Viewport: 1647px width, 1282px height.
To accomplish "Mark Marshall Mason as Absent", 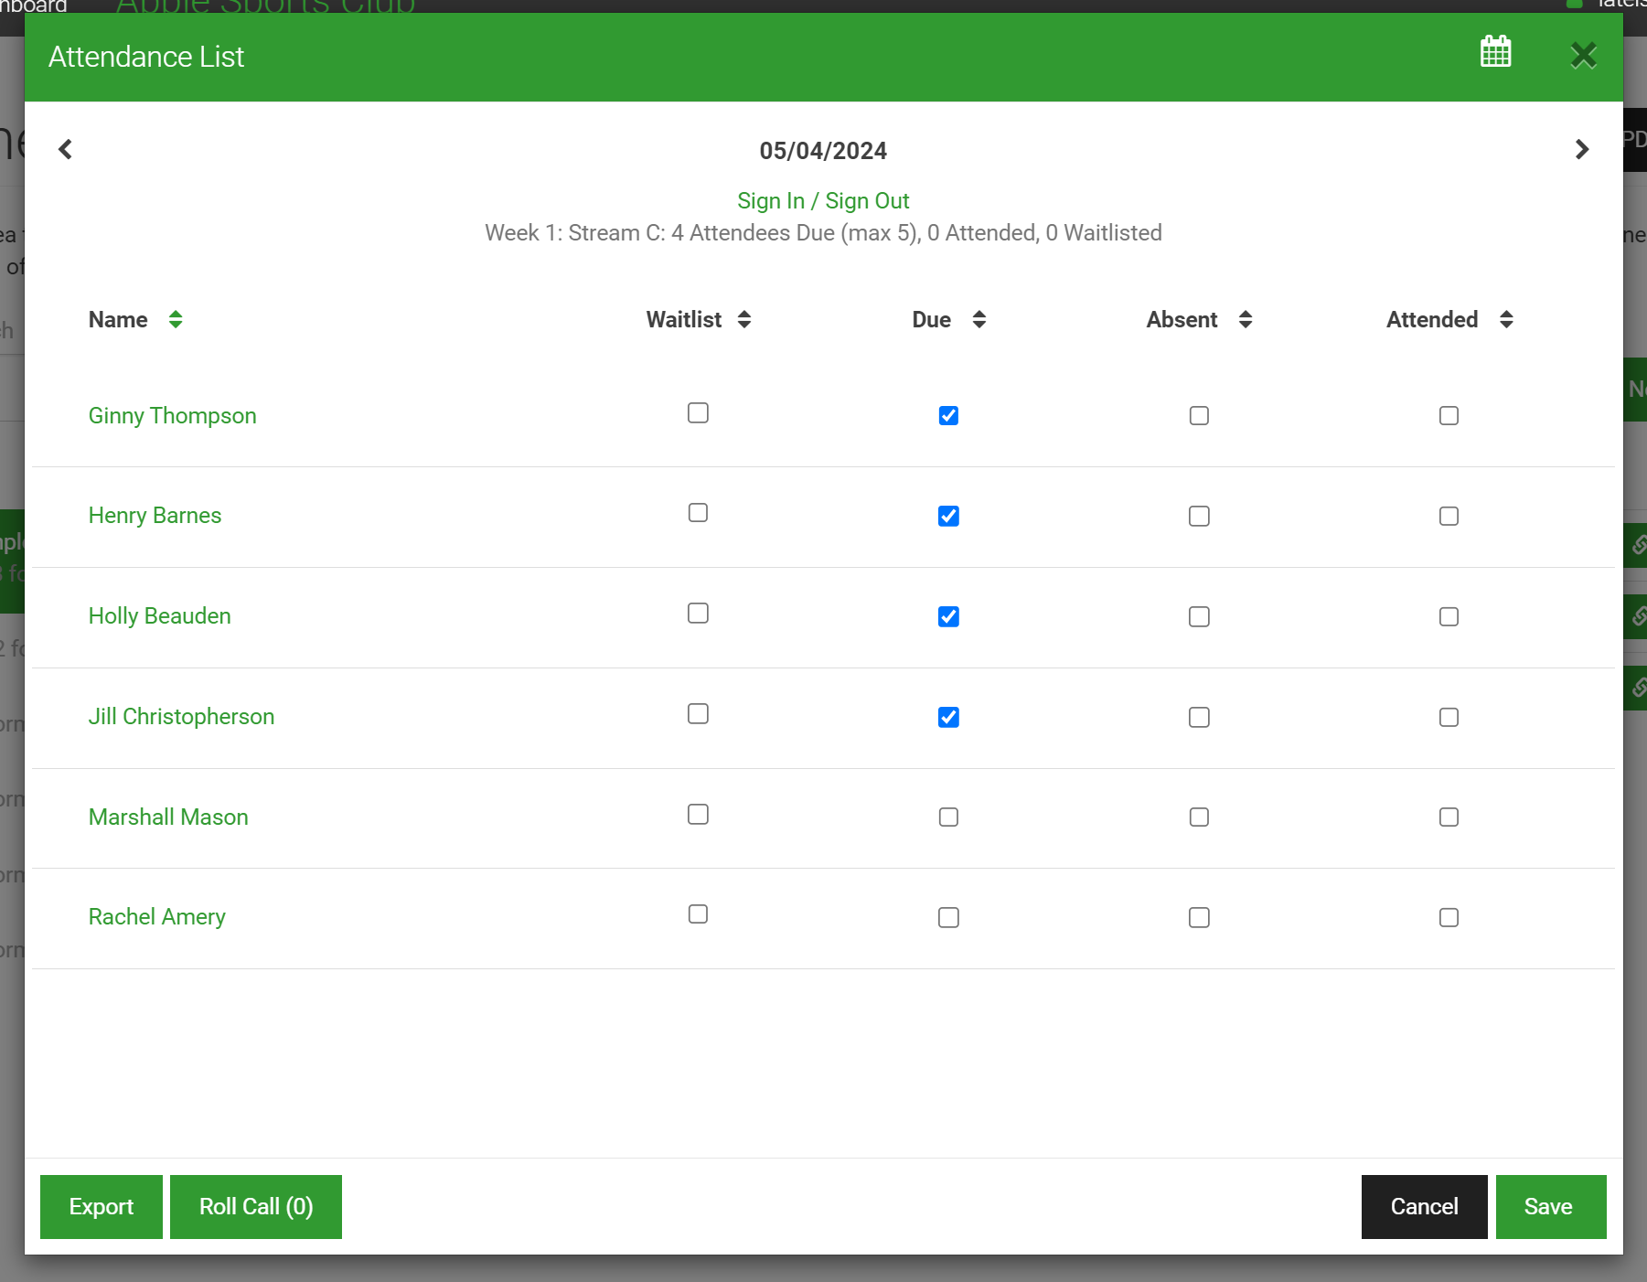I will pos(1199,817).
